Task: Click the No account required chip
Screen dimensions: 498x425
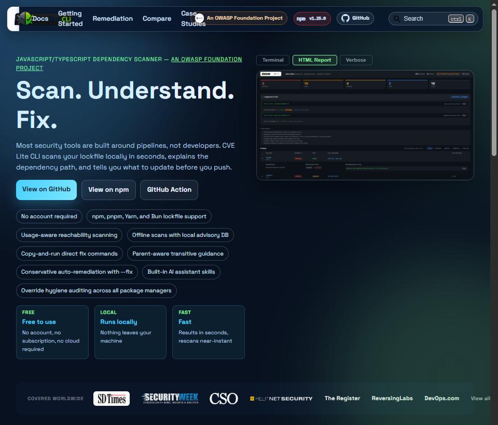Action: [x=49, y=217]
